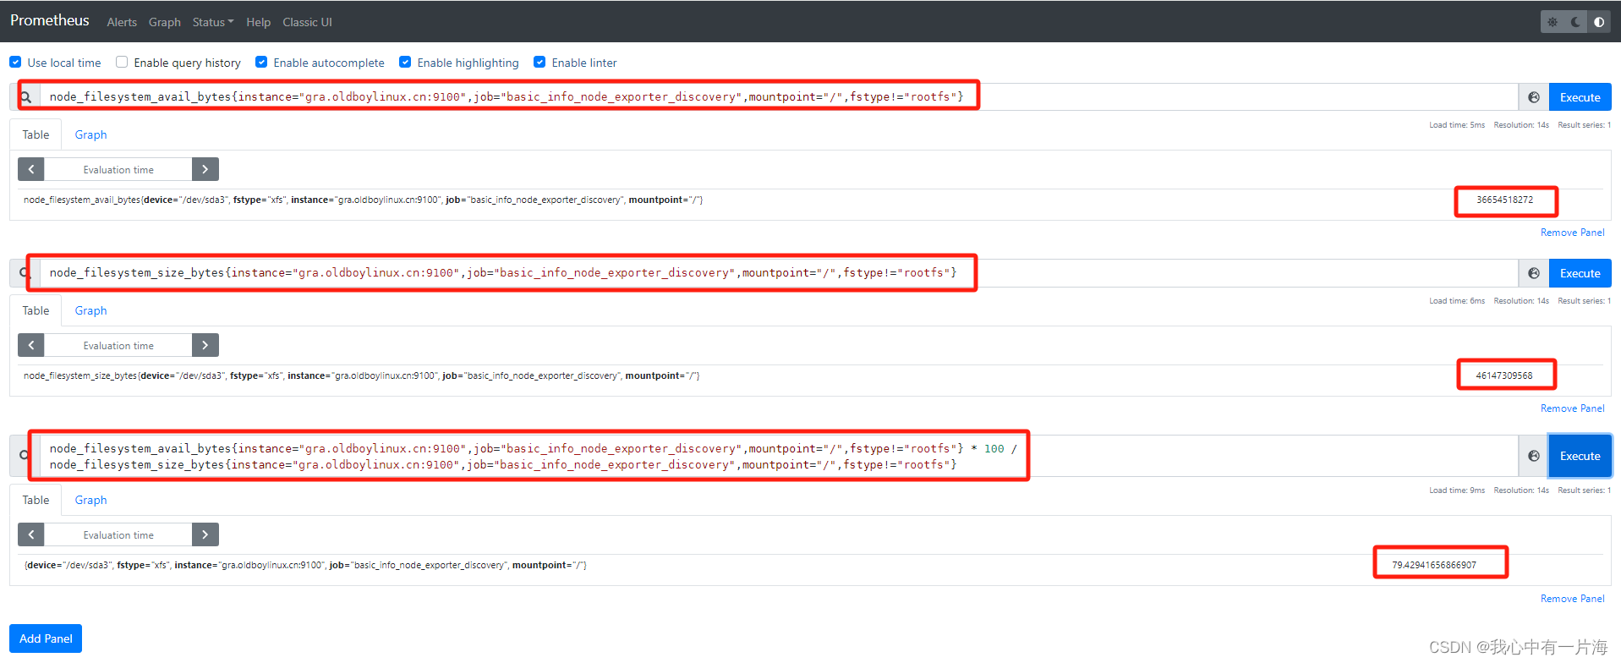Switch first panel to Graph tab
The image size is (1621, 663).
(90, 134)
